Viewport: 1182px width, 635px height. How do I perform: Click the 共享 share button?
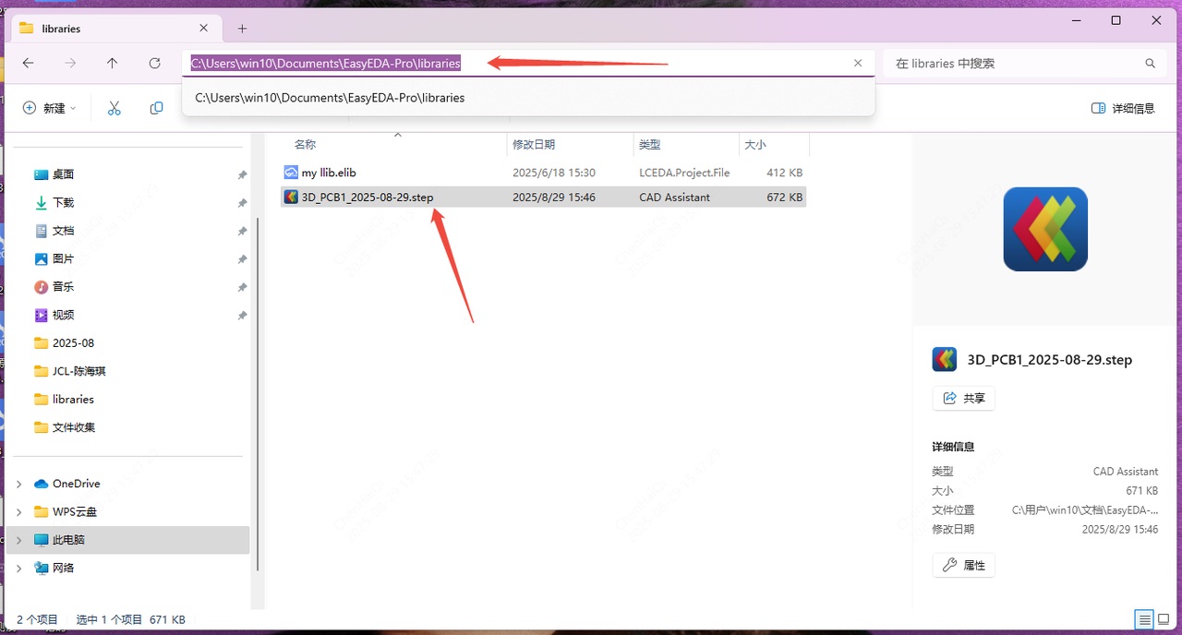click(963, 399)
